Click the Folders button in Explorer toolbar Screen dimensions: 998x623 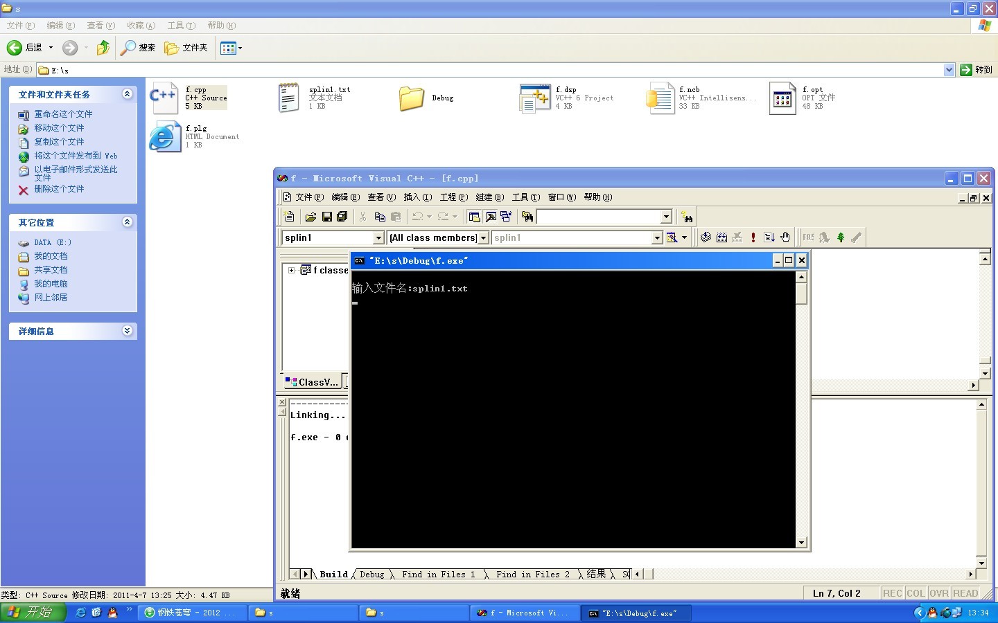coord(186,48)
